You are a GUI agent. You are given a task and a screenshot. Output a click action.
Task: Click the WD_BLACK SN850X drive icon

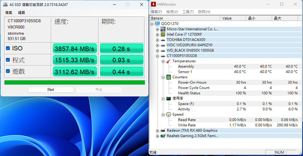pos(163,51)
